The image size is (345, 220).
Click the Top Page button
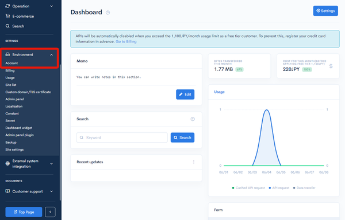pyautogui.click(x=24, y=212)
